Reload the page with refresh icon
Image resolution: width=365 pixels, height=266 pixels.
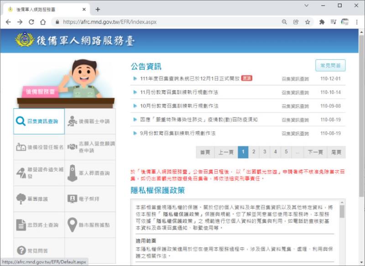tap(31, 22)
